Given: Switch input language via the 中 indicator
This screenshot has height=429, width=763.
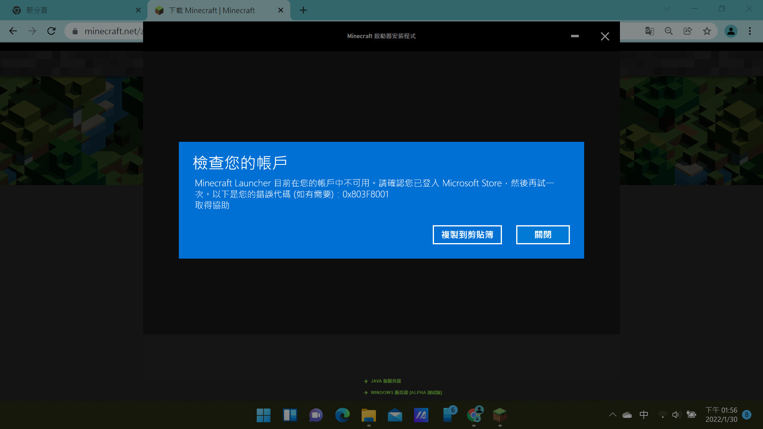Looking at the screenshot, I should coord(644,414).
